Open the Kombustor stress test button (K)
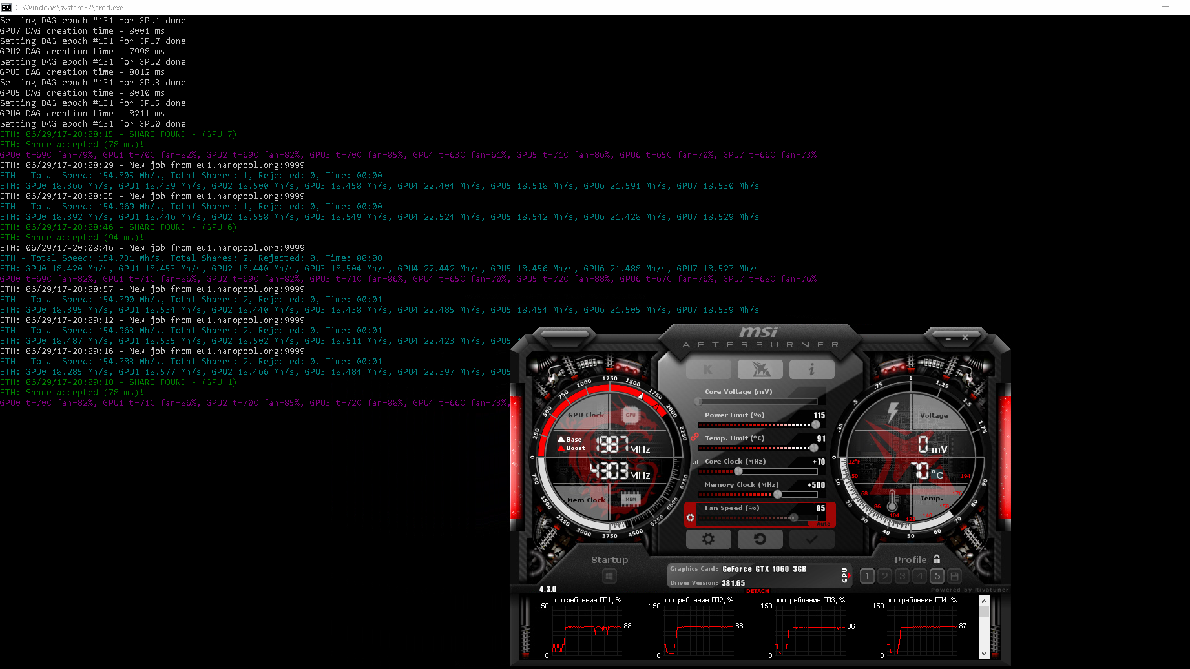This screenshot has height=669, width=1190. click(708, 369)
